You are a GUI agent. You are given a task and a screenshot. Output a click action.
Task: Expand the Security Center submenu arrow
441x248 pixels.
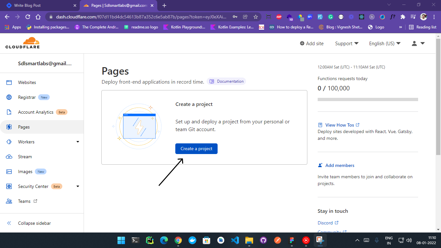pyautogui.click(x=78, y=186)
